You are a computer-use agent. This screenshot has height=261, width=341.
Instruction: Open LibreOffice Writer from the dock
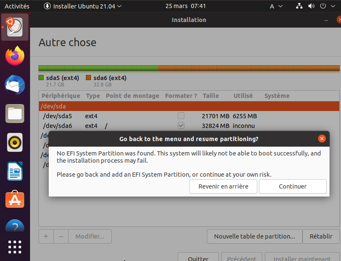(15, 171)
